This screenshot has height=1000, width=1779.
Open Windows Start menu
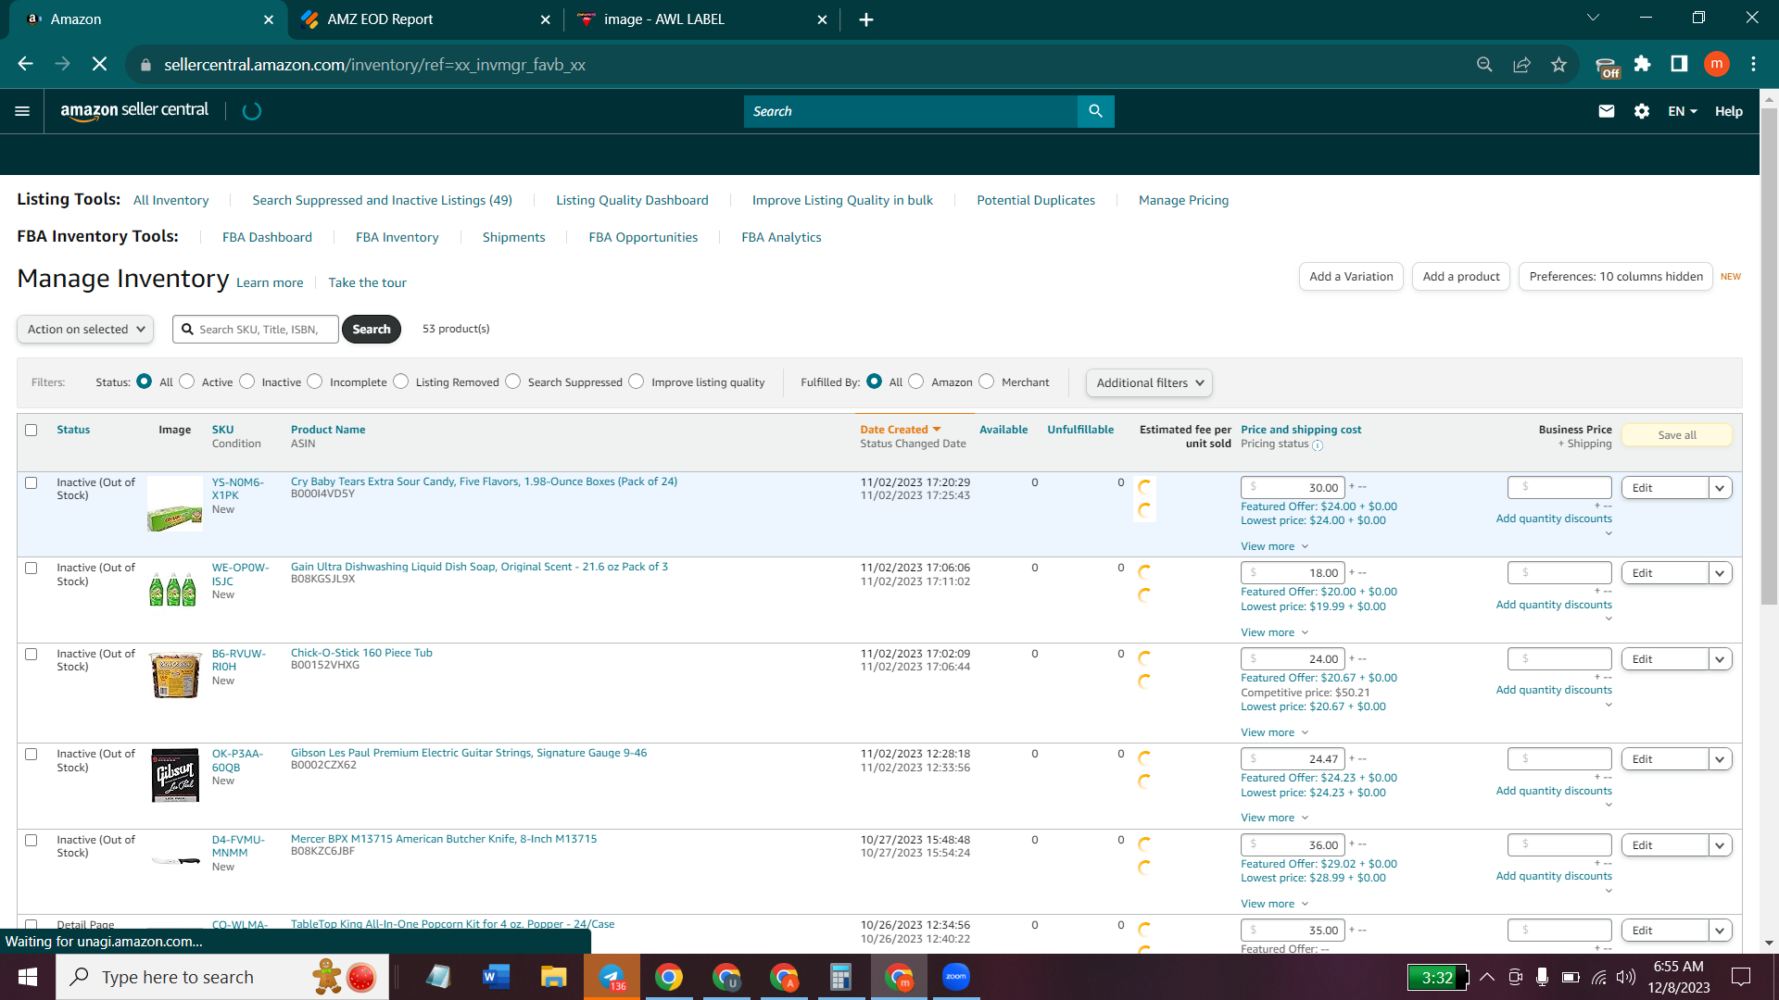pos(28,977)
